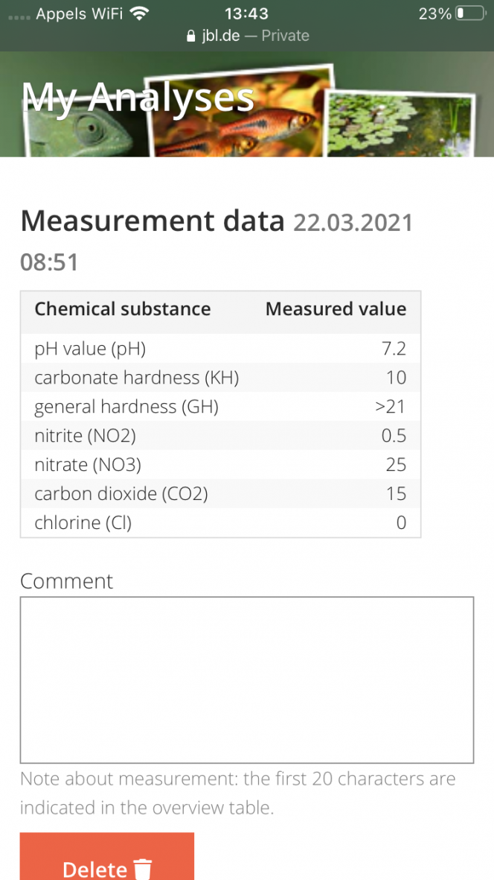This screenshot has width=494, height=880.
Task: Tap the jbl.de address bar
Action: (247, 36)
